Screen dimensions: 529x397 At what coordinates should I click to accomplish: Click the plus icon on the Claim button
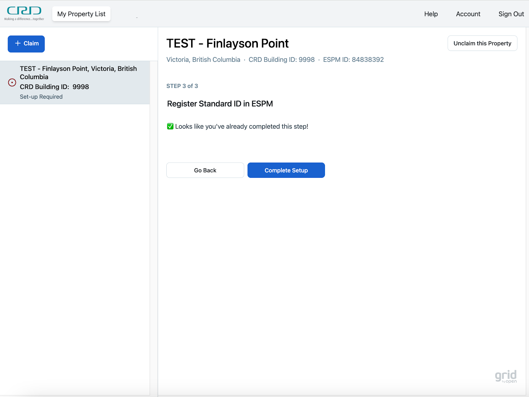point(18,43)
